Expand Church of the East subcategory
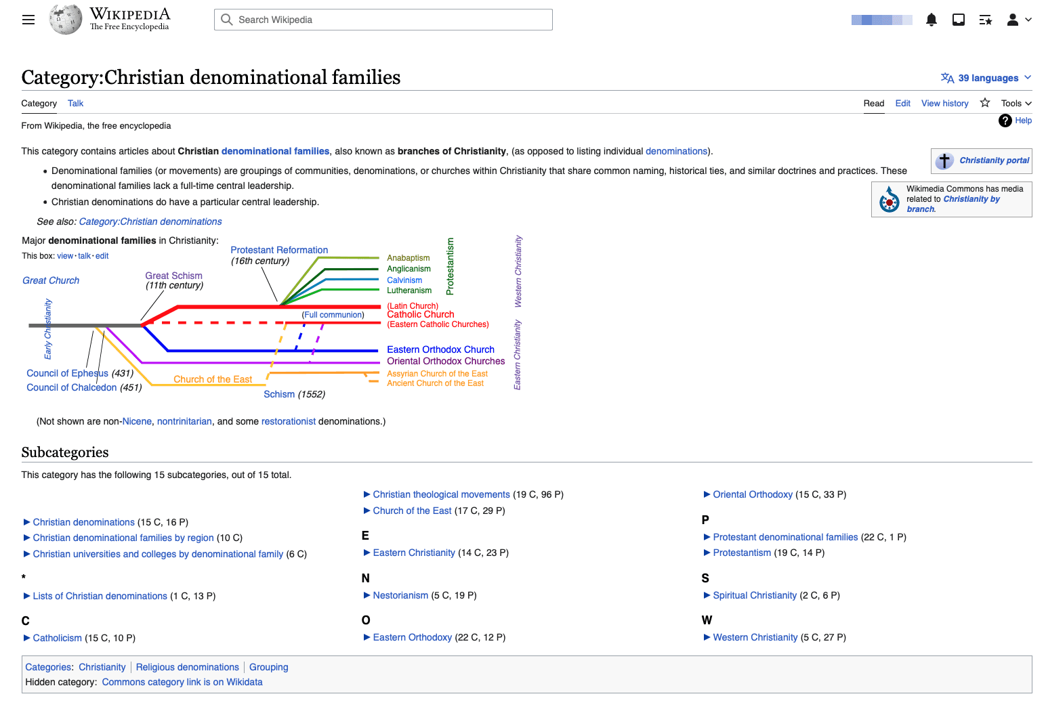1046x711 pixels. pos(367,511)
